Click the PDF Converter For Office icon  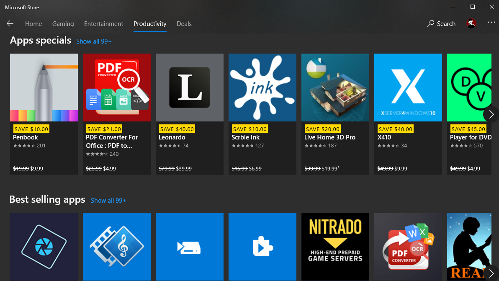pyautogui.click(x=116, y=87)
